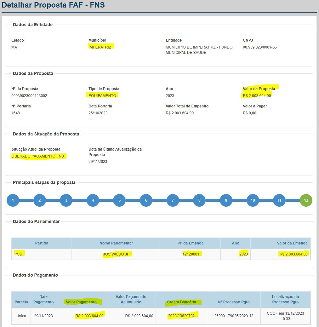The height and width of the screenshot is (327, 319).
Task: Click the Principais etapas da proposta heading
Action: pyautogui.click(x=44, y=182)
